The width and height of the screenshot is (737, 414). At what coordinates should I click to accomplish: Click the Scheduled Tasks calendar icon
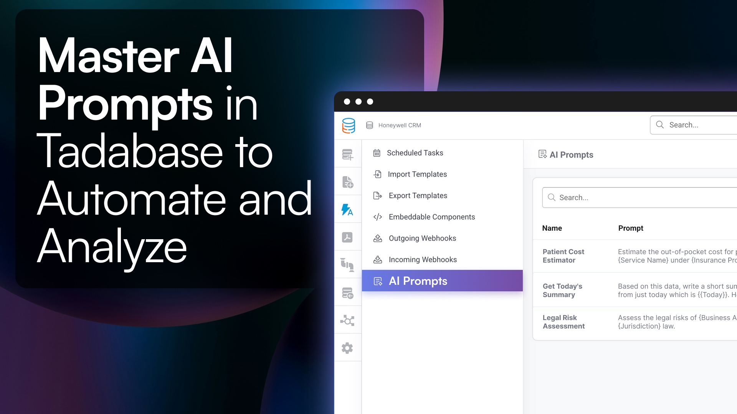[377, 153]
